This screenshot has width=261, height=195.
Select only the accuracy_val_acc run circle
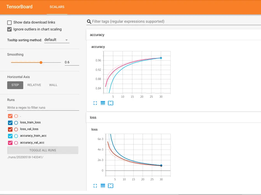coord(16,143)
